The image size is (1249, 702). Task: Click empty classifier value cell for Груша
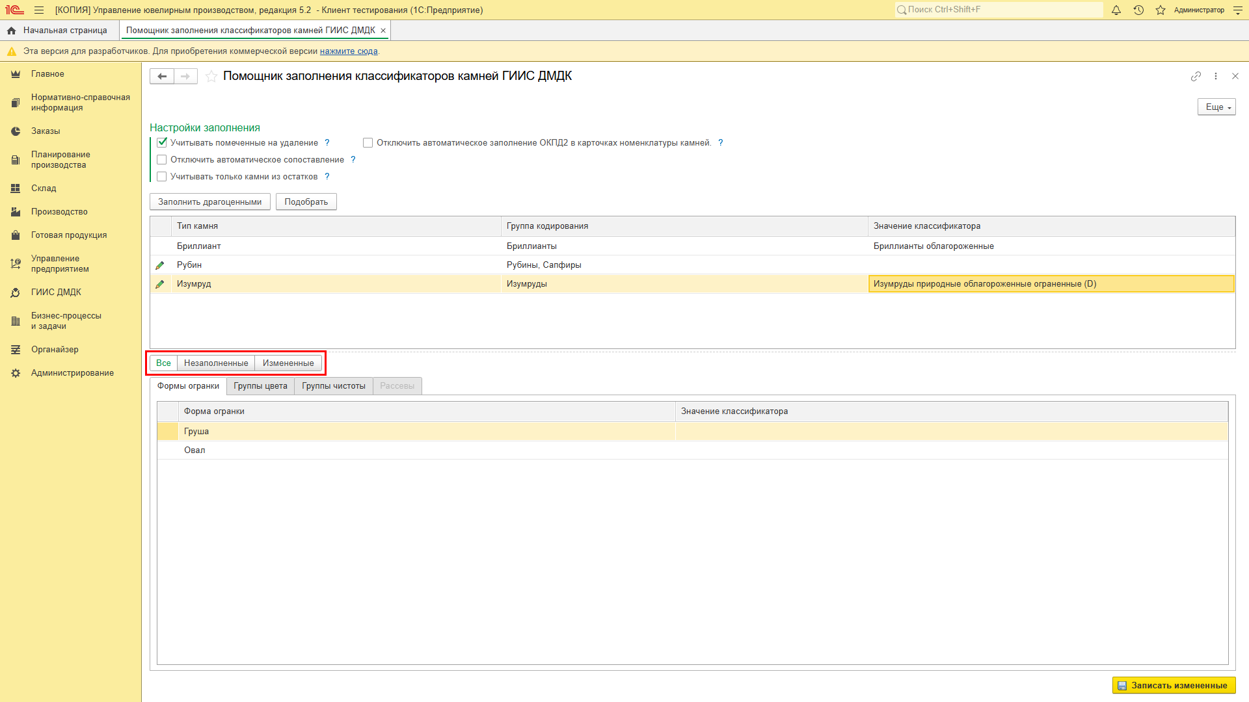point(952,432)
